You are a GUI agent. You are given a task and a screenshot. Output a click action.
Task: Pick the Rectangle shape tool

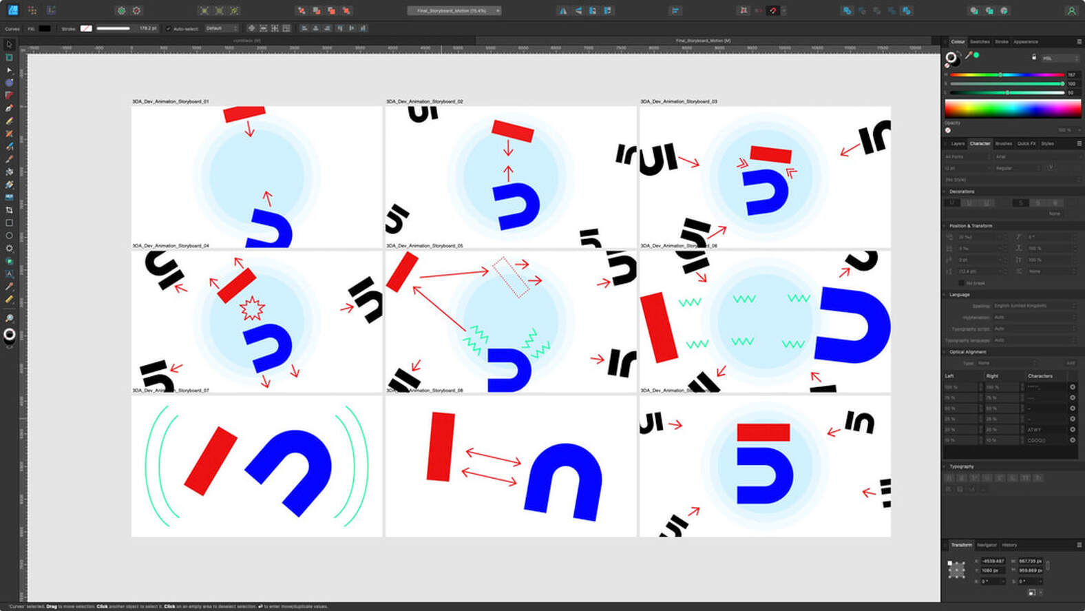[9, 222]
